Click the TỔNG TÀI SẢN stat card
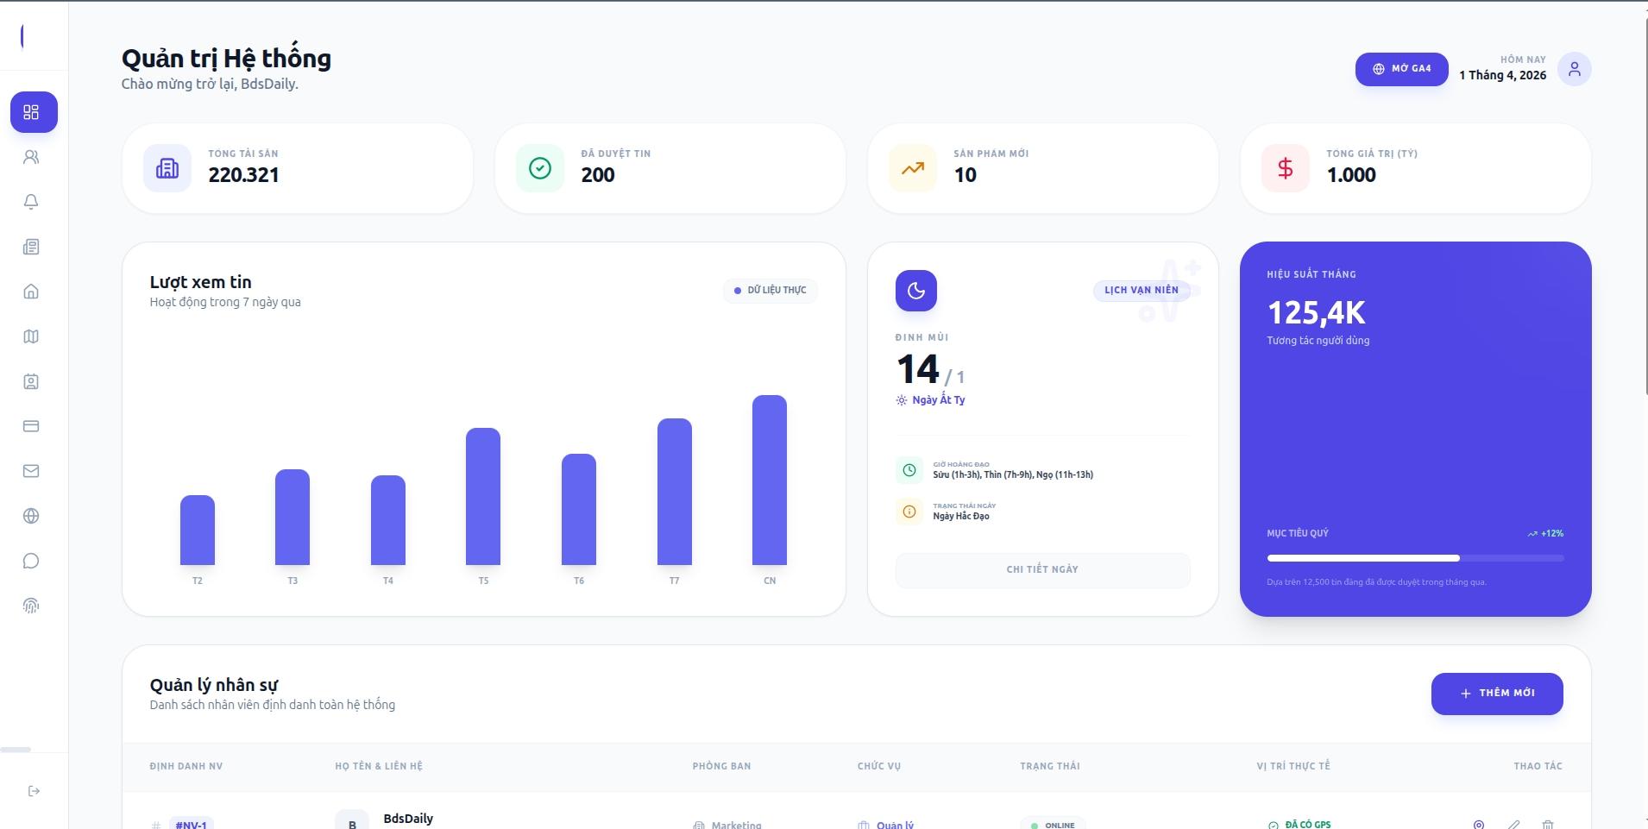The height and width of the screenshot is (829, 1648). [x=298, y=168]
